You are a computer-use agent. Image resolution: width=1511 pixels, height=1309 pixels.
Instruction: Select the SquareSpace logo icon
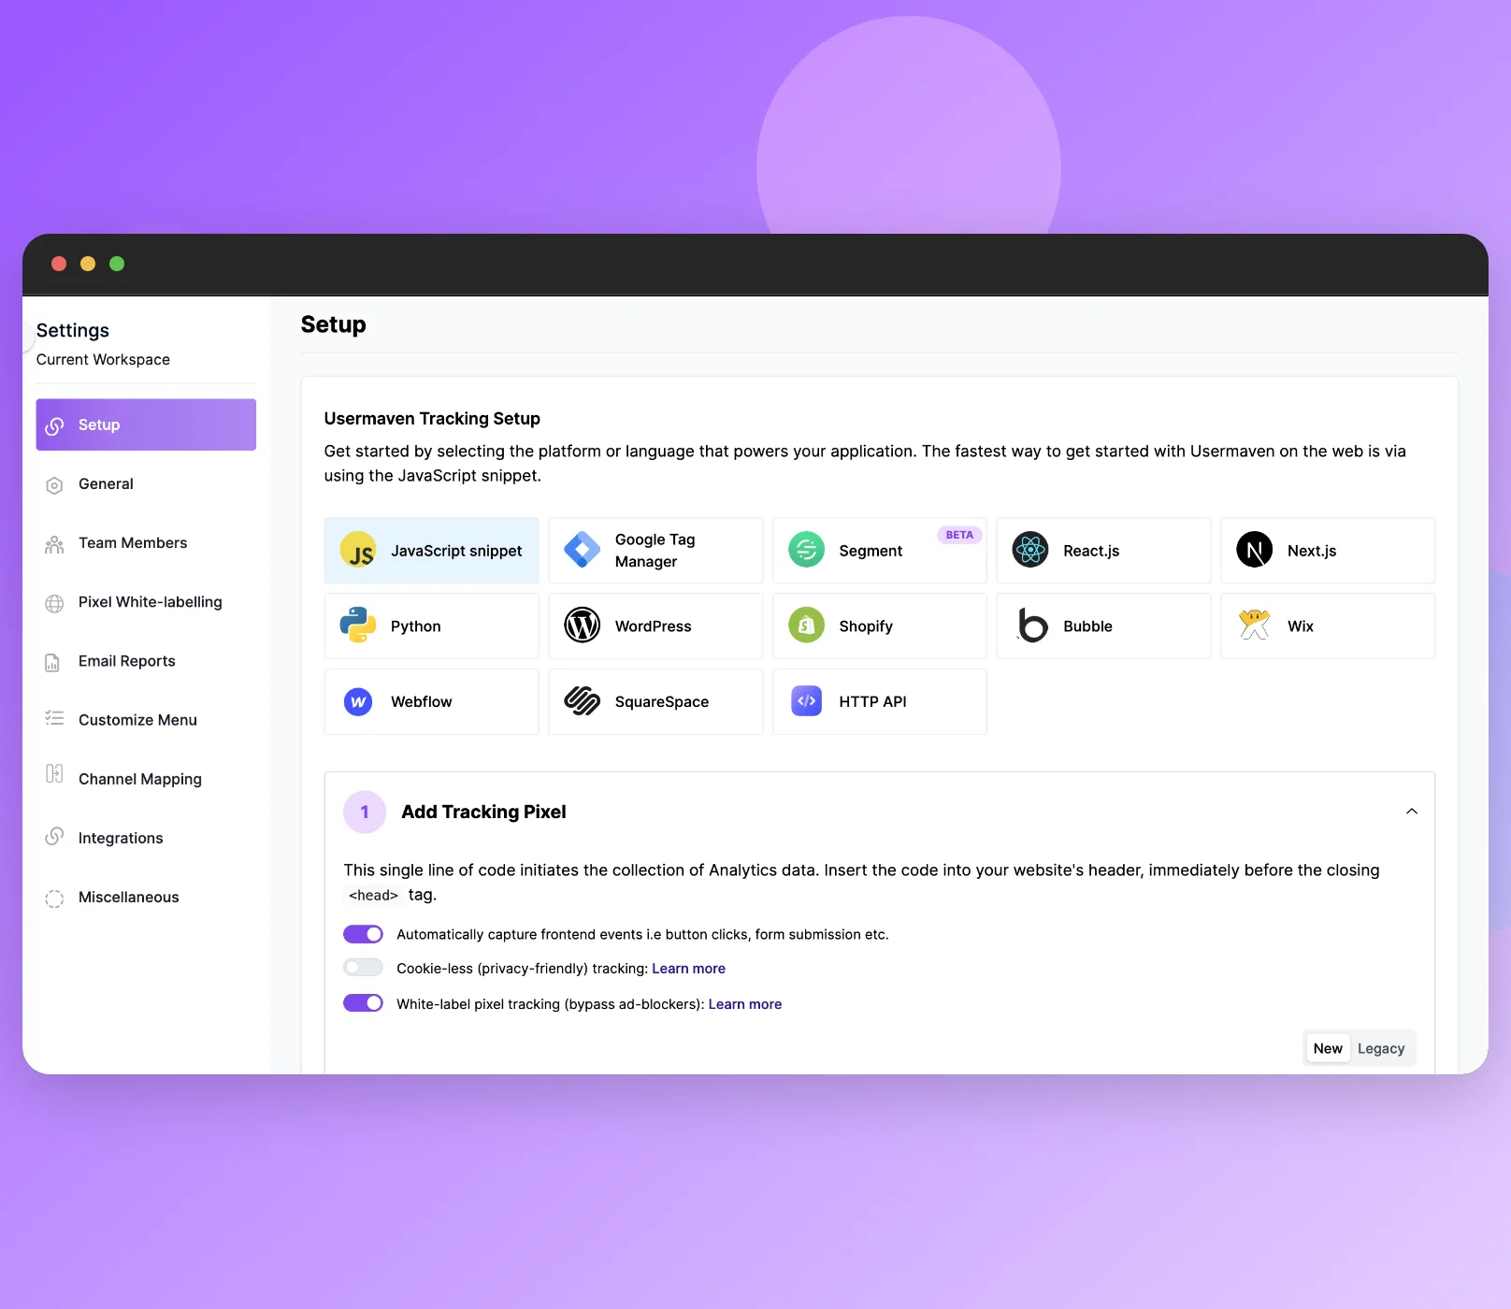(x=582, y=700)
